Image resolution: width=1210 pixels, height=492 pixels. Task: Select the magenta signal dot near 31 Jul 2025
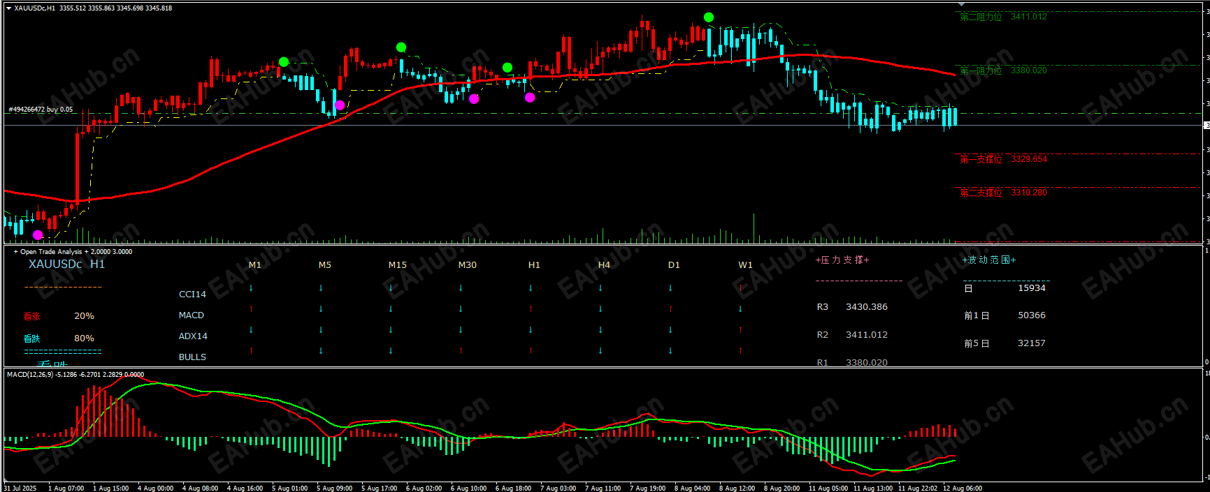38,235
